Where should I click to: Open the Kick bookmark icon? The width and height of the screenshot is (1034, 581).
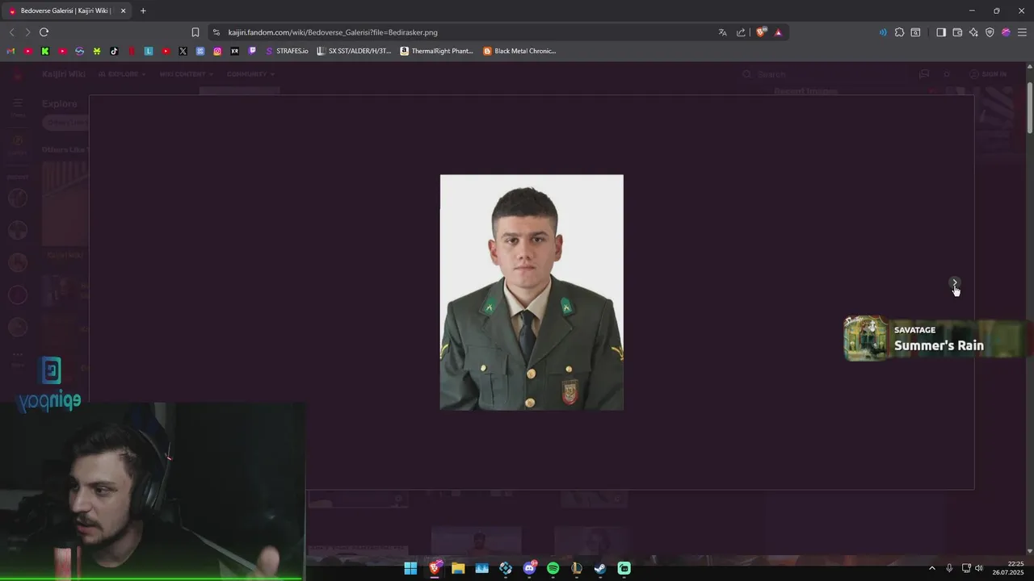[x=45, y=51]
